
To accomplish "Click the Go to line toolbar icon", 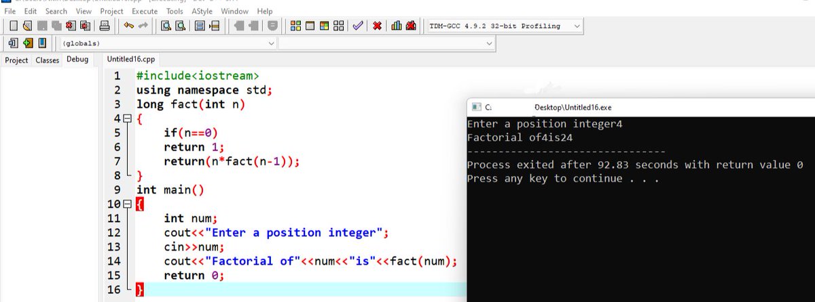I will coord(214,26).
